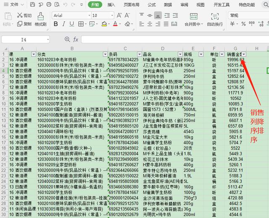Screen dimensions: 269x218
Task: Toggle Italic formatting
Action: pyautogui.click(x=63, y=24)
